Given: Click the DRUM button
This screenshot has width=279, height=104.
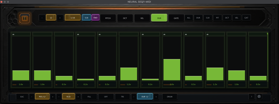Looking at the screenshot, I should [170, 97].
